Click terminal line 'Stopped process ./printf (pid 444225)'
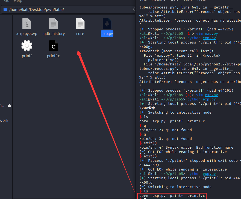Screen dimensions: 241x199 click(186, 29)
